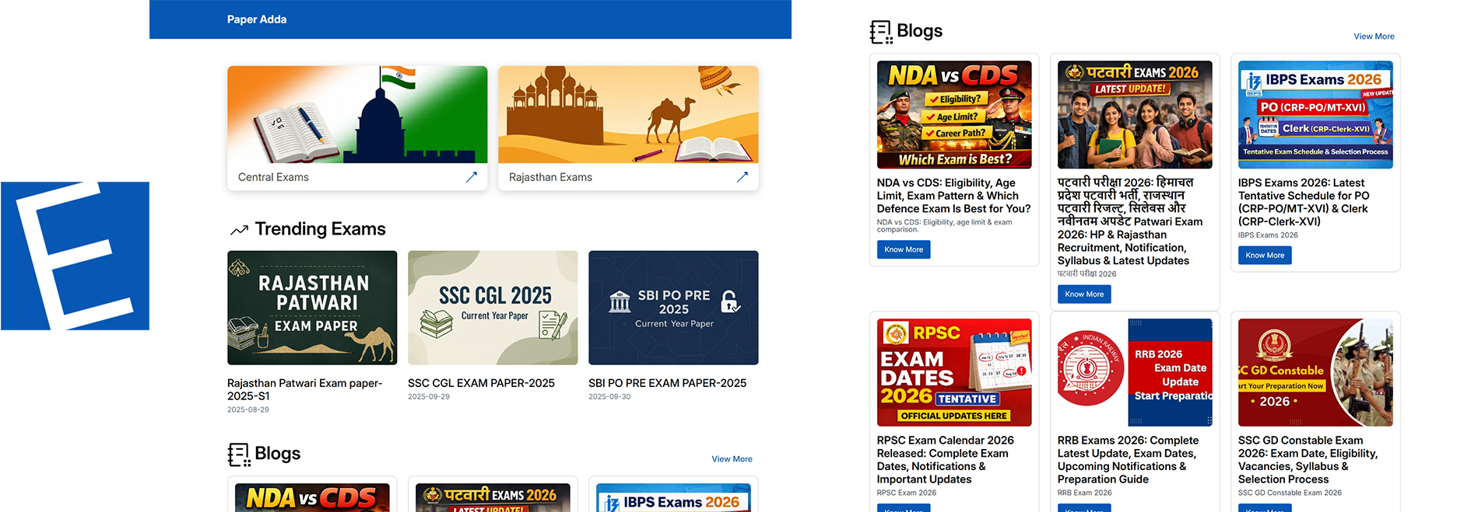Click the Blogs icon below trending exams
The height and width of the screenshot is (512, 1478).
(x=239, y=455)
